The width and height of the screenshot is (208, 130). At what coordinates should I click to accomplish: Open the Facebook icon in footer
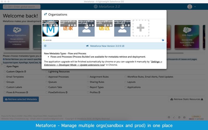point(184,117)
